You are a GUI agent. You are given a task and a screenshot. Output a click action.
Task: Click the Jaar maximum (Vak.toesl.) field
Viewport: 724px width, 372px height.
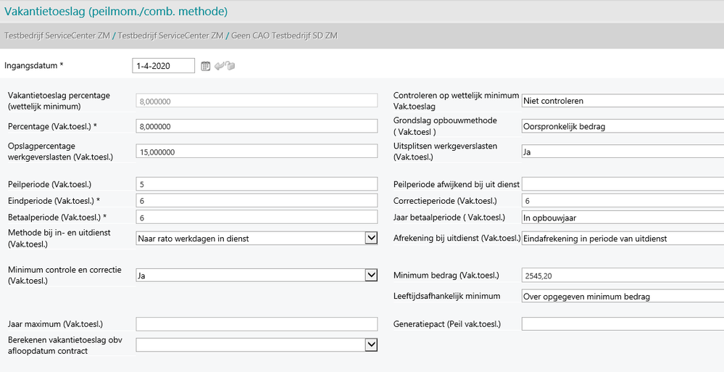pos(257,324)
